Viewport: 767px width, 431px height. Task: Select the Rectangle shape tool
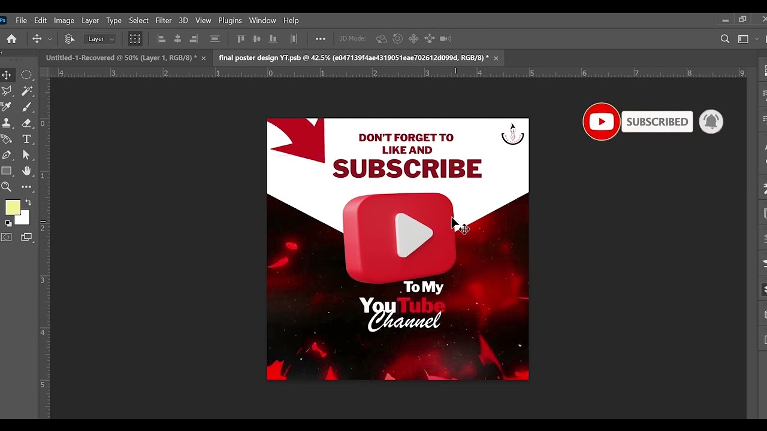tap(7, 171)
